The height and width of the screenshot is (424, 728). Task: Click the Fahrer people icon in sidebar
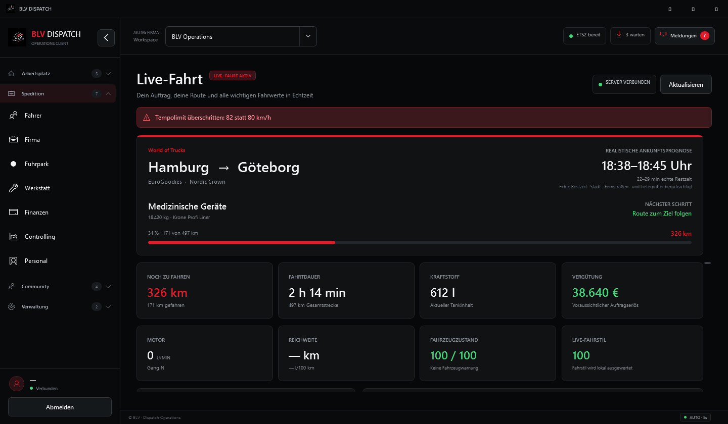pos(14,116)
